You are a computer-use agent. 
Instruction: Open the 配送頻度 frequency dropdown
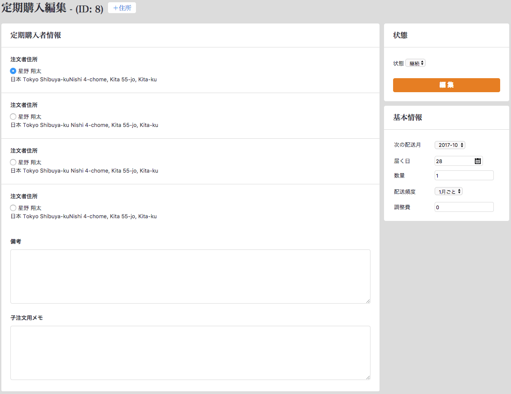coord(448,192)
